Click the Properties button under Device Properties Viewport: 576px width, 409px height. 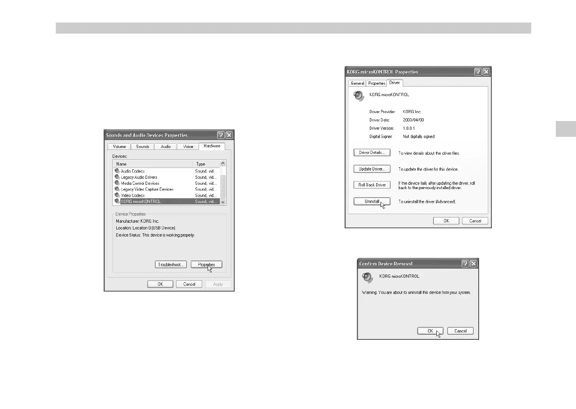coord(207,265)
